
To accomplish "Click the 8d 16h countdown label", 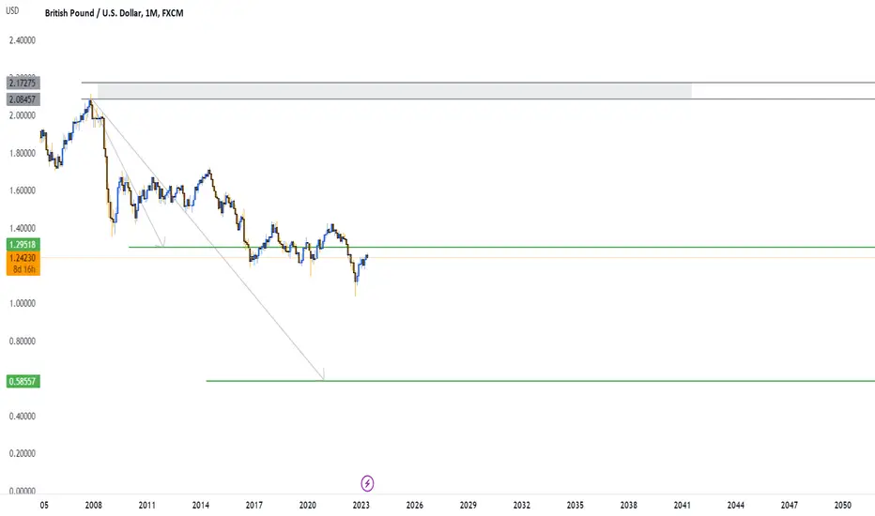I will (x=24, y=269).
